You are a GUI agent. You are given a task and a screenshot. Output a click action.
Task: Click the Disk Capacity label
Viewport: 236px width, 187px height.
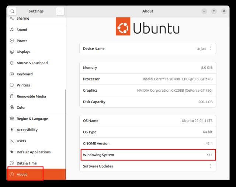(94, 102)
